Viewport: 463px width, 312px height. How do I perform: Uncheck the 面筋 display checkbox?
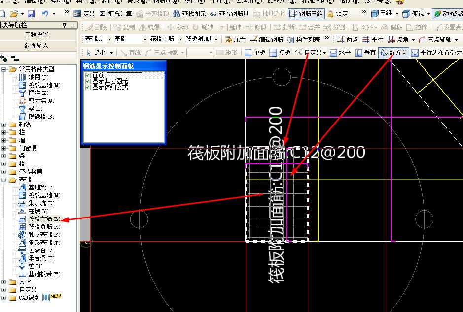87,75
